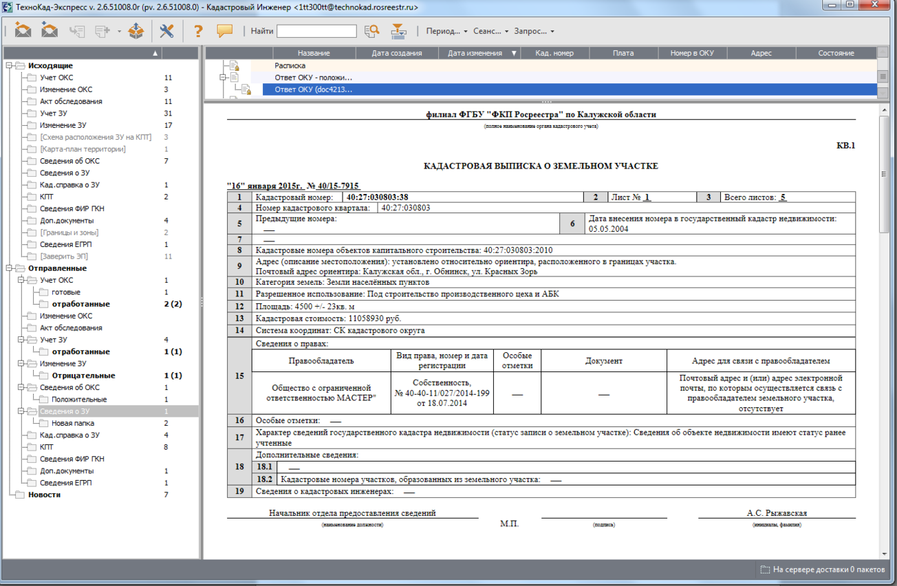
Task: Click the document icon of Ответ ОКУ - положи... row
Action: (235, 78)
